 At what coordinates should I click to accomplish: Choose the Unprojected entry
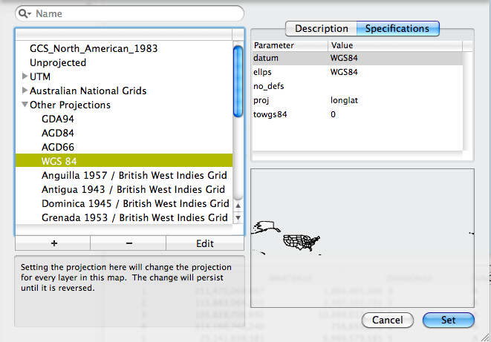(58, 62)
